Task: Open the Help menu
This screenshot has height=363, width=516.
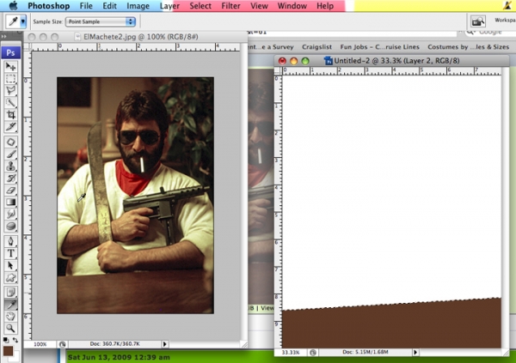Action: (325, 6)
